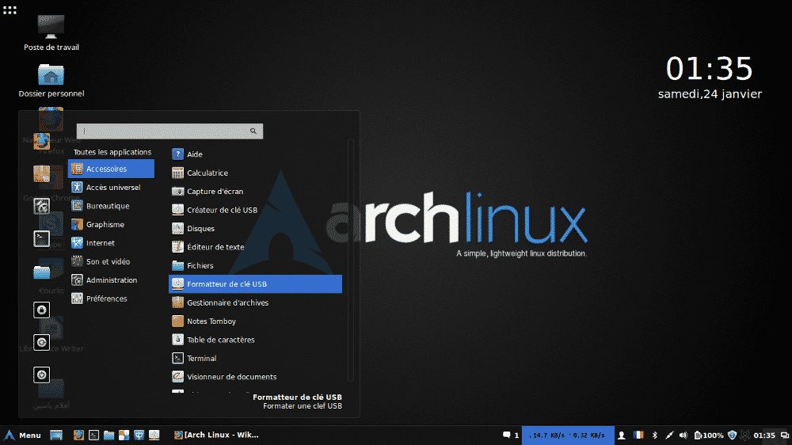Open Poste de travail desktop icon

coord(51,32)
